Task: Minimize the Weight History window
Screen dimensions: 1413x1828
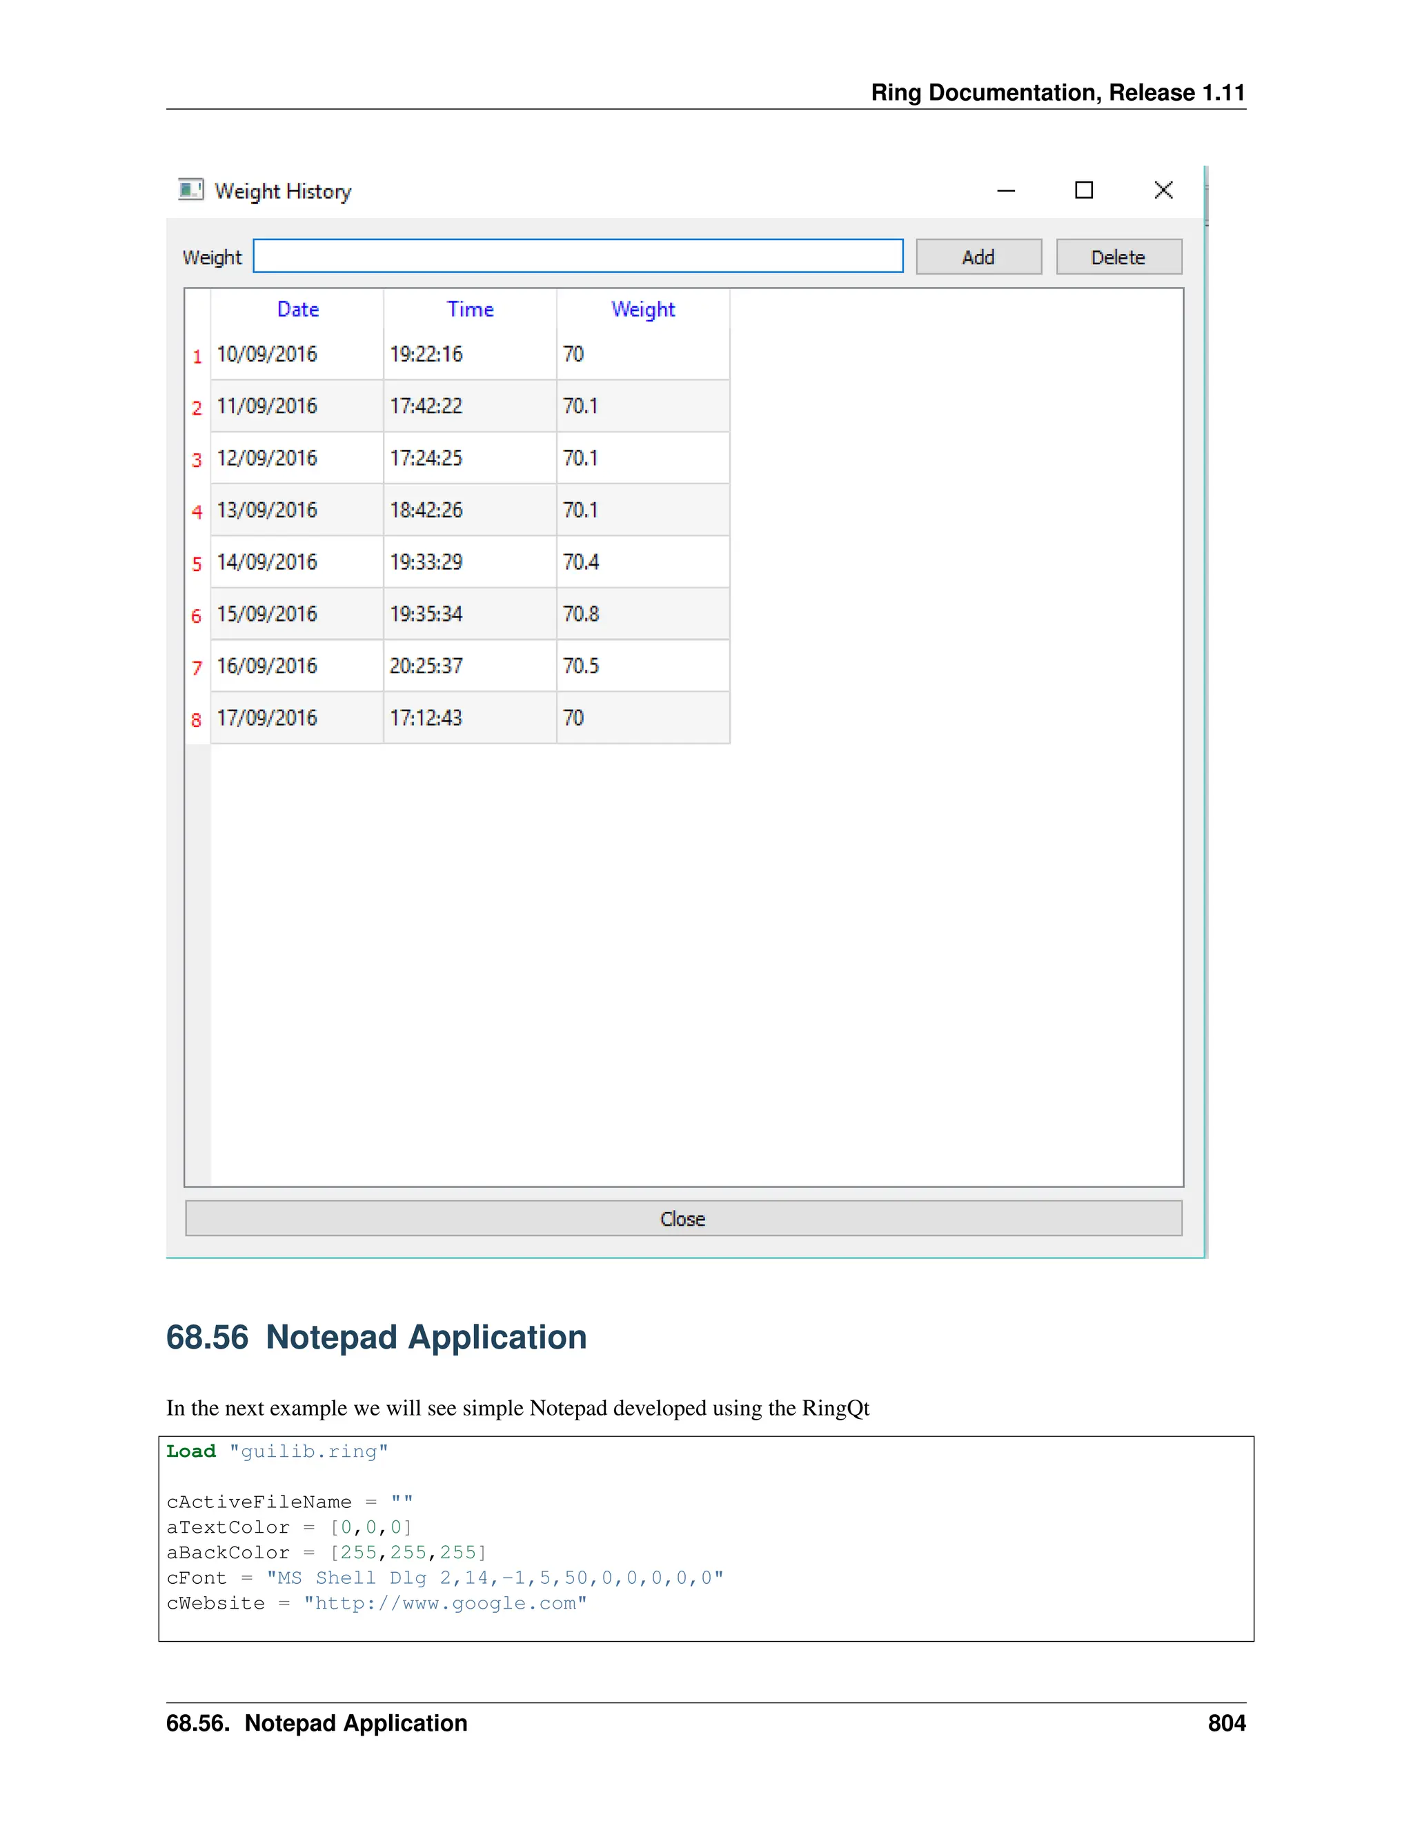Action: [x=1006, y=191]
